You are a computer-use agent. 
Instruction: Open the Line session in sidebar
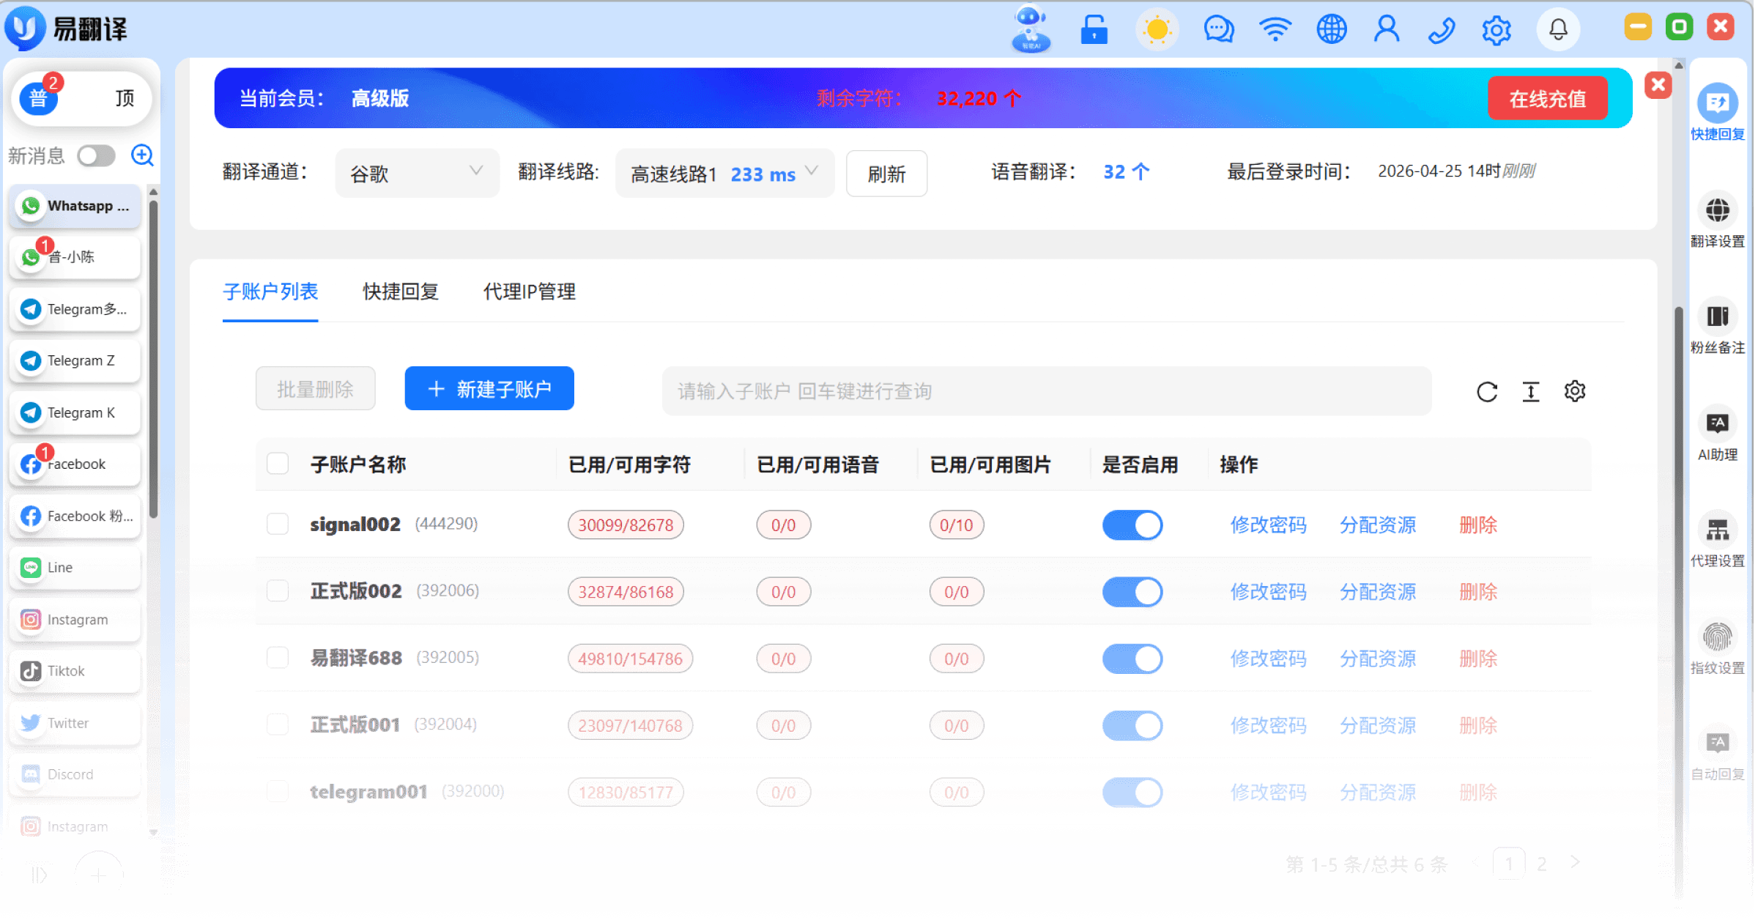75,568
